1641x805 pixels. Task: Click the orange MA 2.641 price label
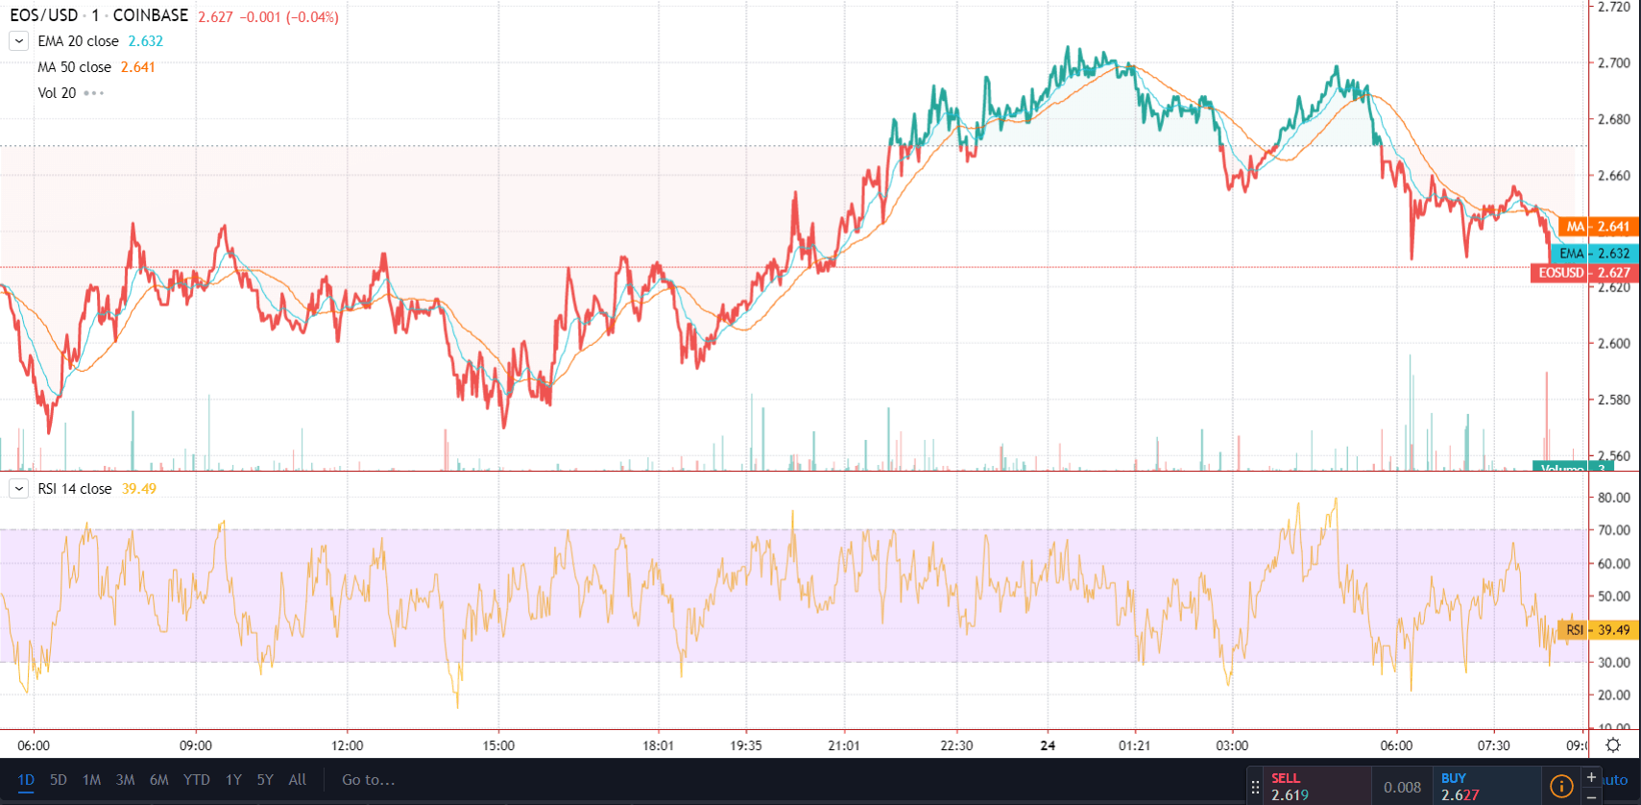[1599, 227]
